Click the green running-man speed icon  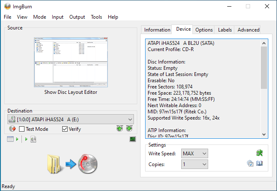click(259, 153)
